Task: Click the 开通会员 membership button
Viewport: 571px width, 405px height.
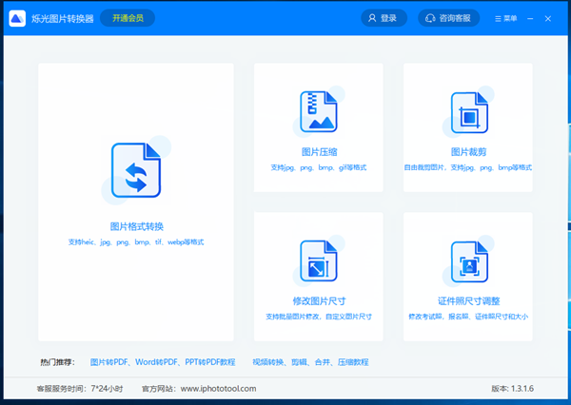Action: click(128, 18)
